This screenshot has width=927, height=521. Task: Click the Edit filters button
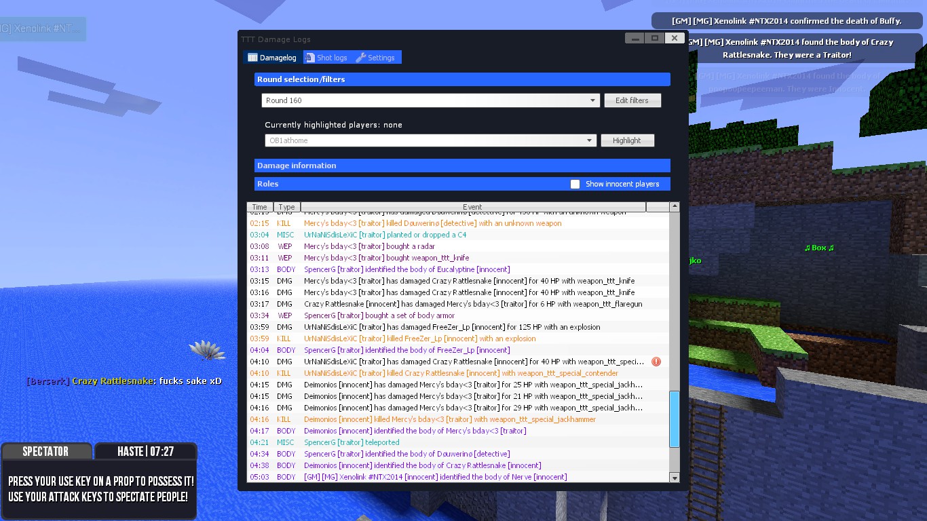pyautogui.click(x=632, y=100)
